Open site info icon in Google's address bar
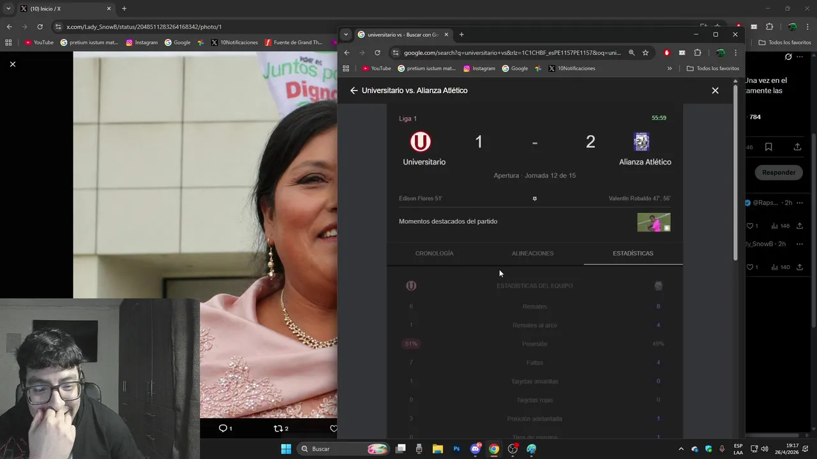The width and height of the screenshot is (817, 459). pyautogui.click(x=396, y=53)
